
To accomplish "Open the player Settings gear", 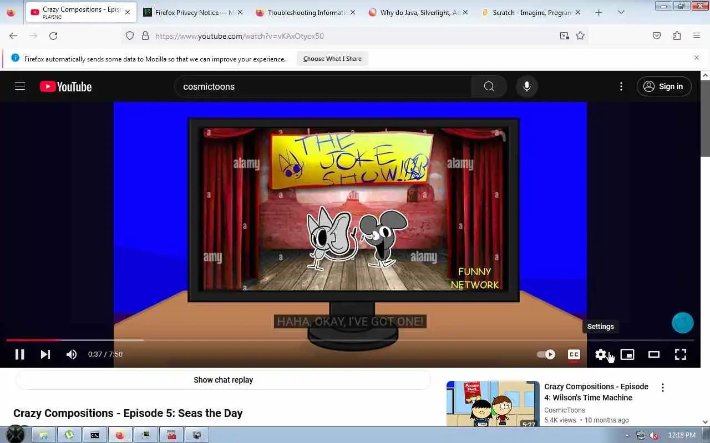I will point(601,354).
